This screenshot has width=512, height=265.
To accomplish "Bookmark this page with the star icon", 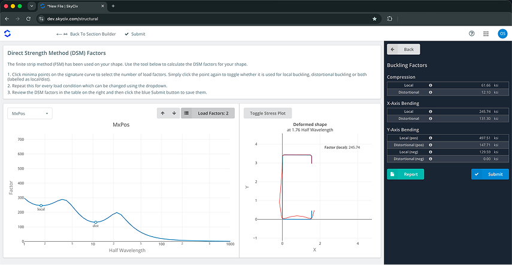I will point(374,19).
